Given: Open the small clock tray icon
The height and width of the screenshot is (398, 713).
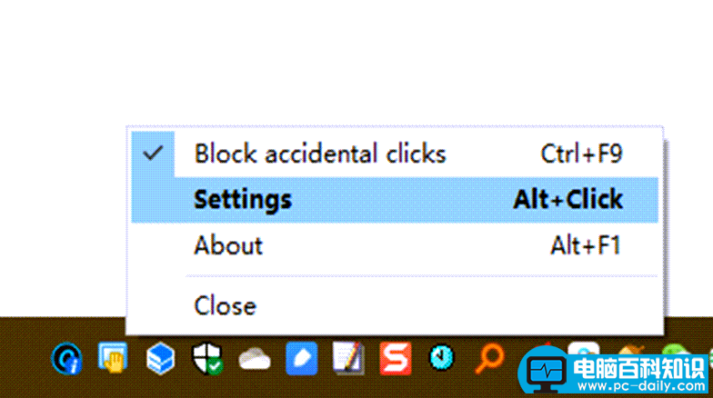Looking at the screenshot, I should point(442,358).
